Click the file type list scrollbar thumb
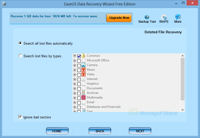The height and width of the screenshot is (138, 200). pos(182,79)
